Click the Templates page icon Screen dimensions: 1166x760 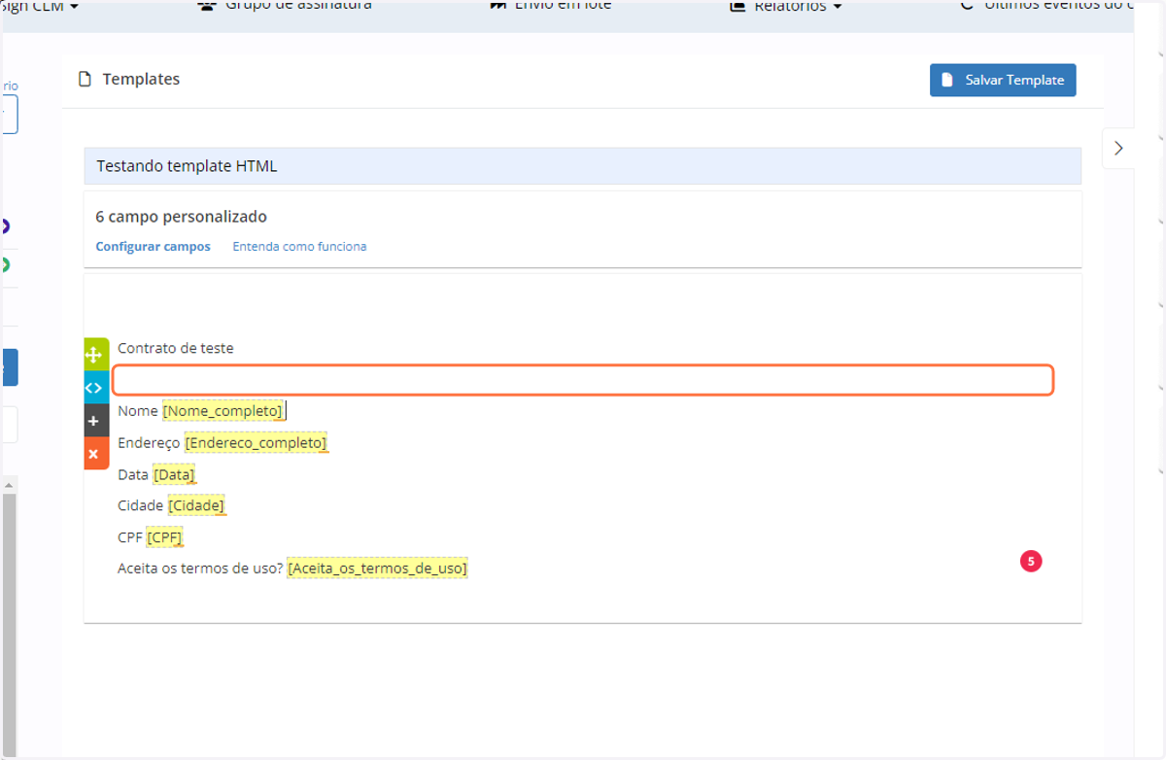(85, 80)
